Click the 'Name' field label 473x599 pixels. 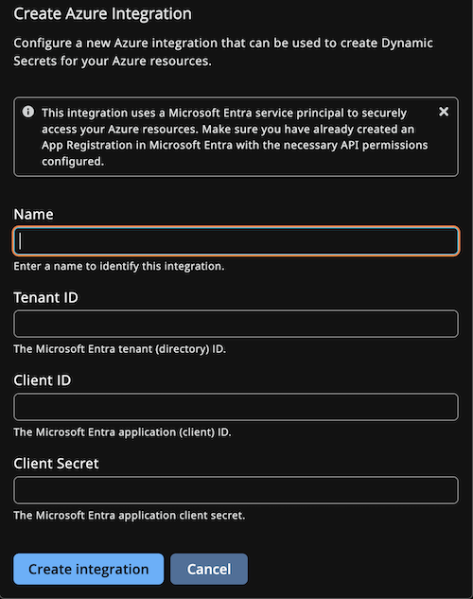(x=34, y=214)
